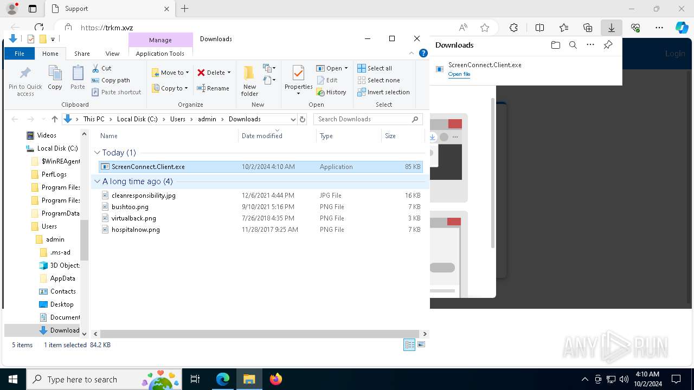Open Copy to dropdown
The width and height of the screenshot is (694, 390).
pyautogui.click(x=170, y=88)
